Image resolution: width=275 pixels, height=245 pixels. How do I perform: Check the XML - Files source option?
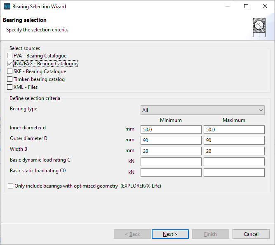coord(10,87)
